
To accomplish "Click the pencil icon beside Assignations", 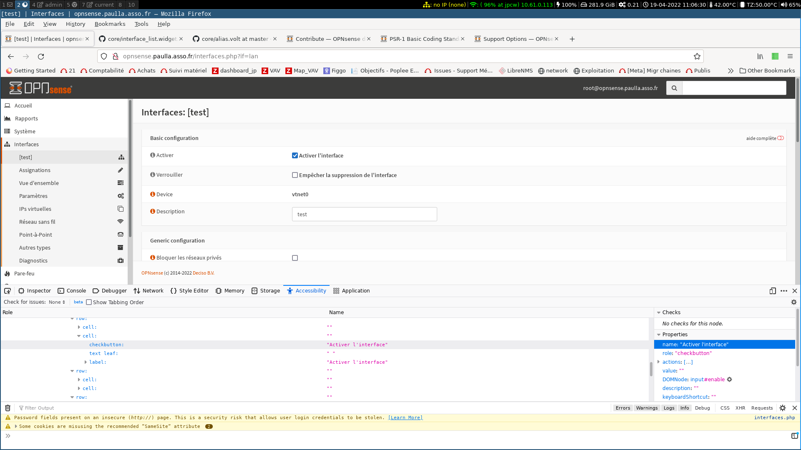I will (121, 170).
